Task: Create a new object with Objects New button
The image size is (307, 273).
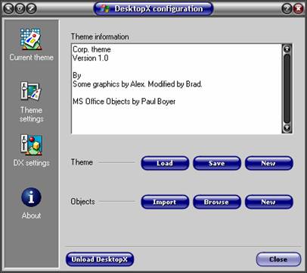Action: pyautogui.click(x=269, y=202)
